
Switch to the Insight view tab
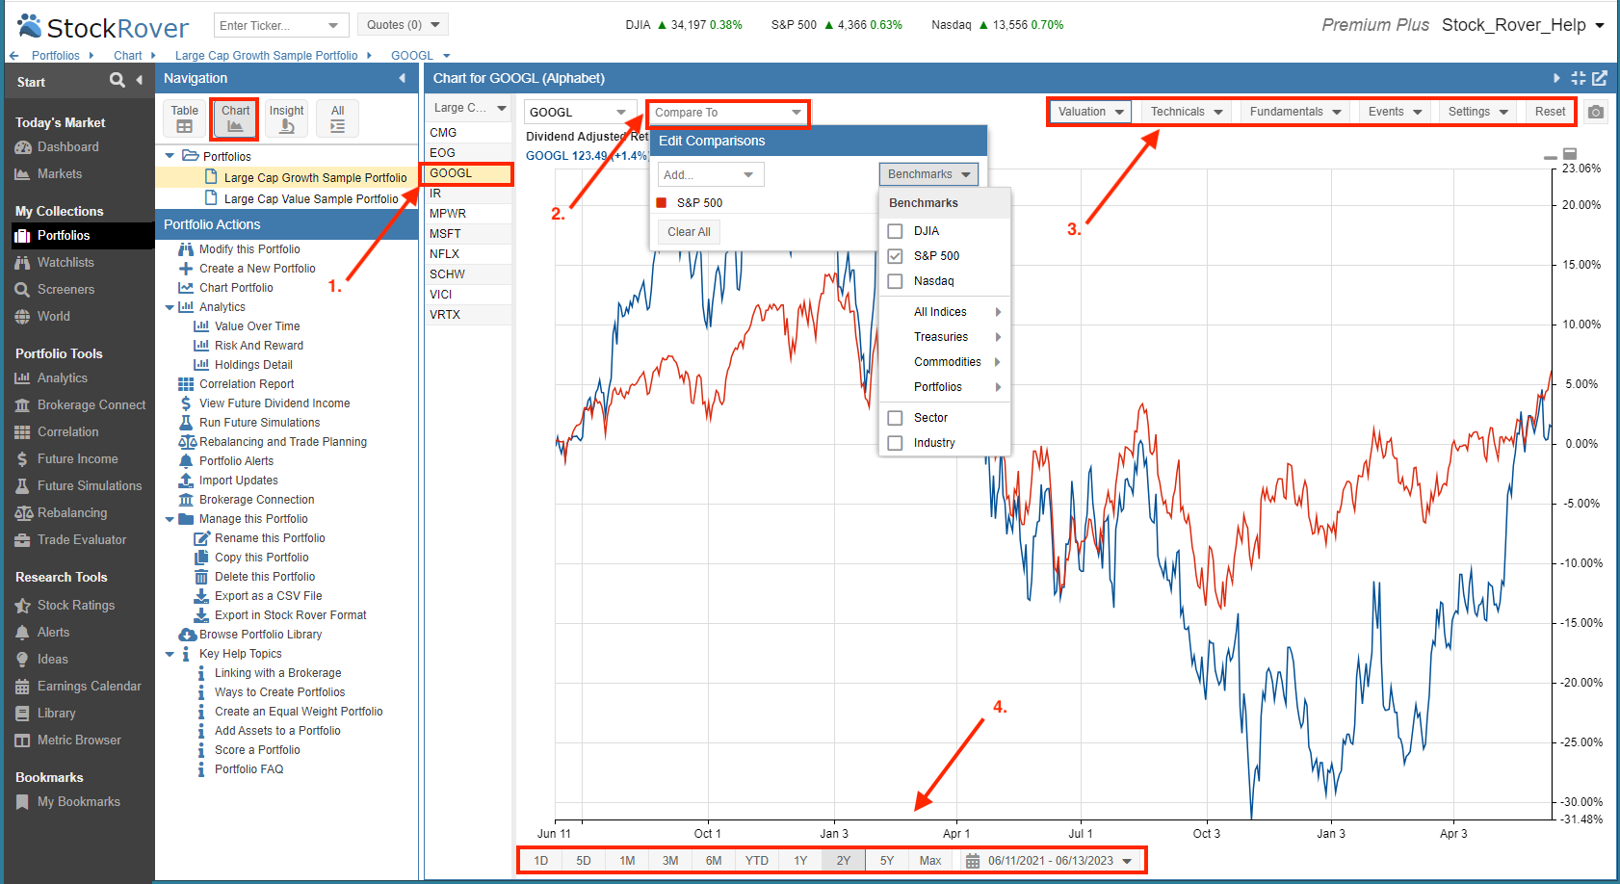[x=286, y=118]
